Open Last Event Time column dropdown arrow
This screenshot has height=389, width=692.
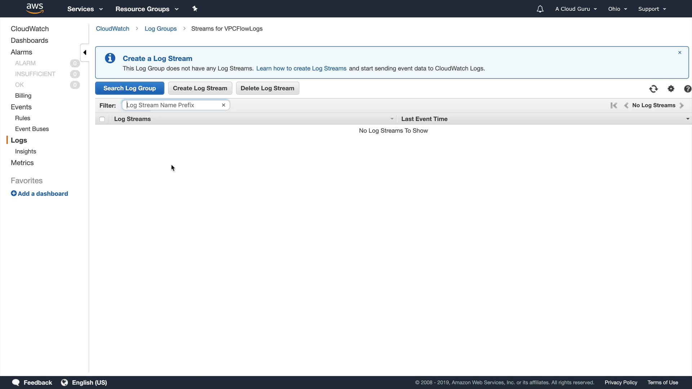687,119
